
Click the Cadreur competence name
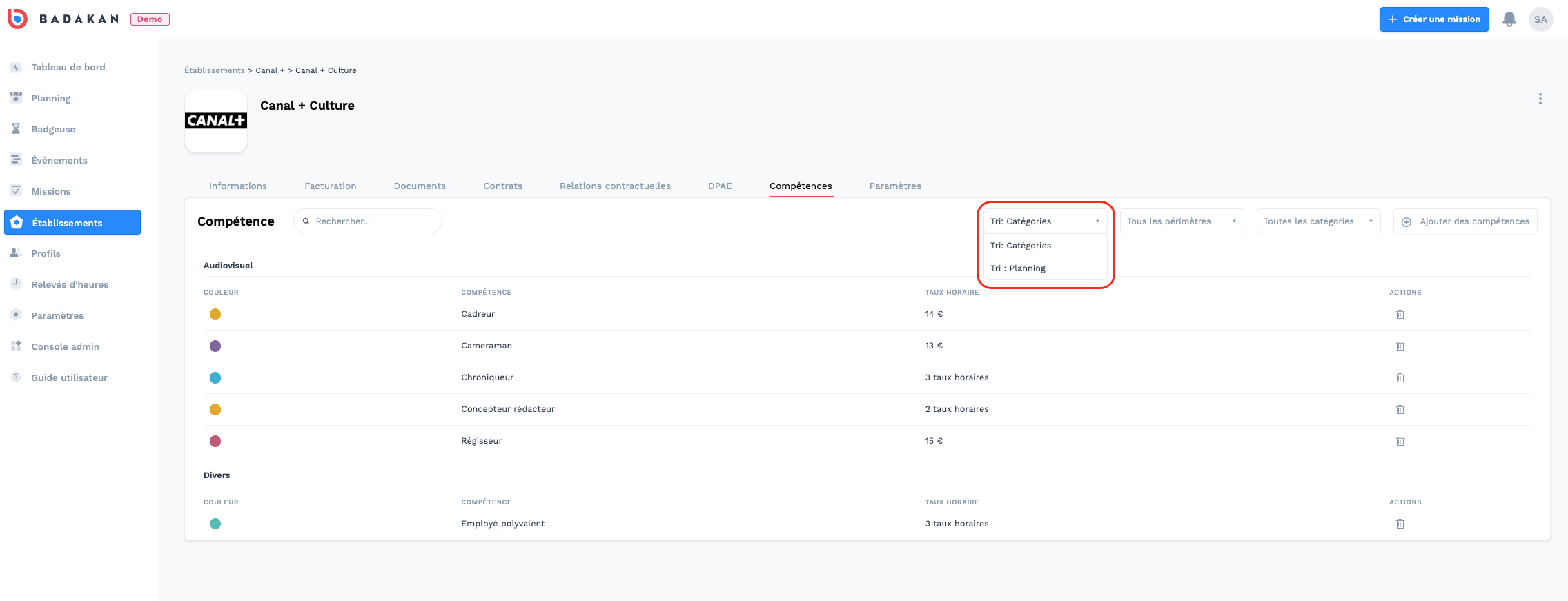478,314
